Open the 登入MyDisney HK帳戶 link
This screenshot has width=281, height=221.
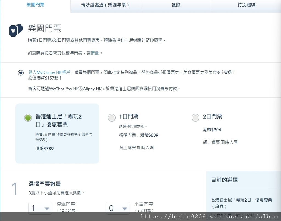(x=49, y=72)
